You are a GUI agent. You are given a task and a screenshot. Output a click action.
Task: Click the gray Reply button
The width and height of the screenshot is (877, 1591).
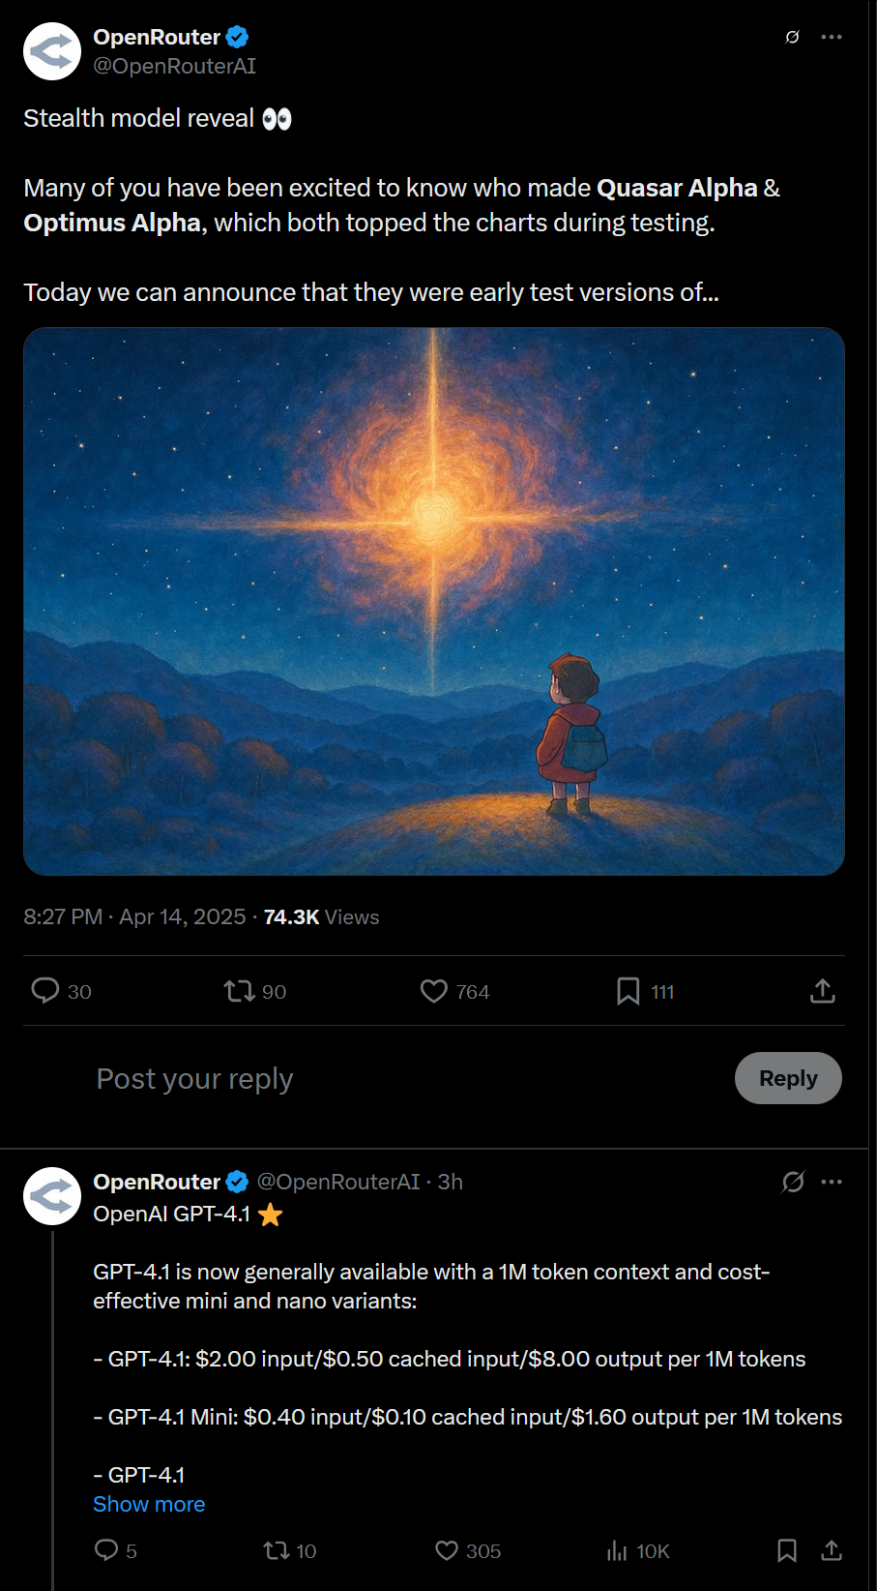(787, 1078)
